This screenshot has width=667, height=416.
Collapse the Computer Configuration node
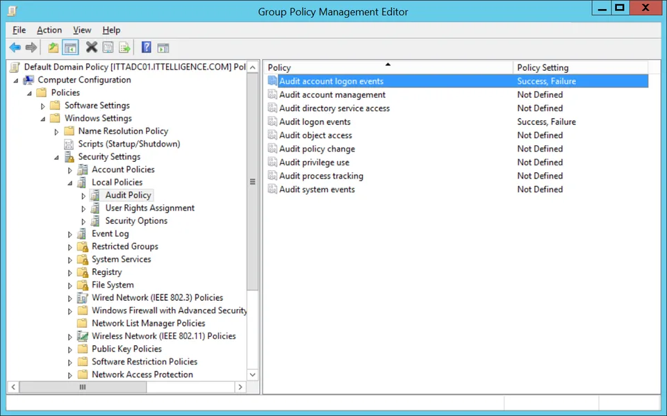[x=16, y=81]
